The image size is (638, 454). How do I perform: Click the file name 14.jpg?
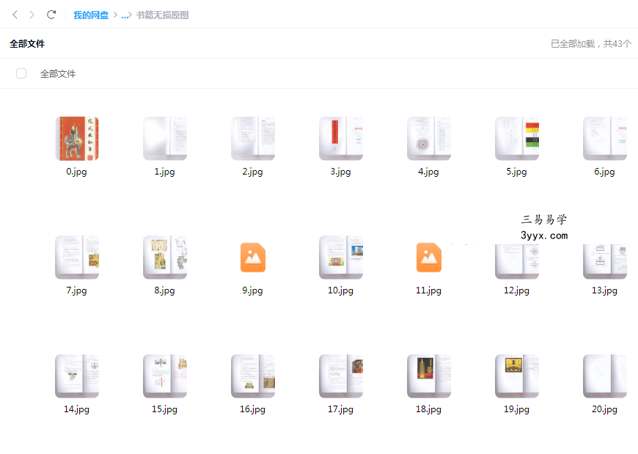point(76,409)
